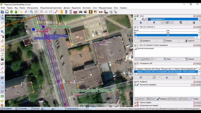Move layer down with blue down arrow
Image resolution: width=201 pixels, height=113 pixels.
click(154, 23)
